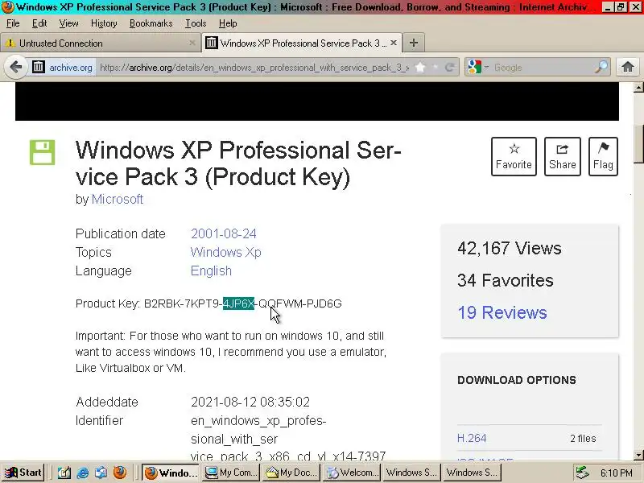Switch to the My Computer taskbar window
Screen dimensions: 644x483
pyautogui.click(x=231, y=473)
